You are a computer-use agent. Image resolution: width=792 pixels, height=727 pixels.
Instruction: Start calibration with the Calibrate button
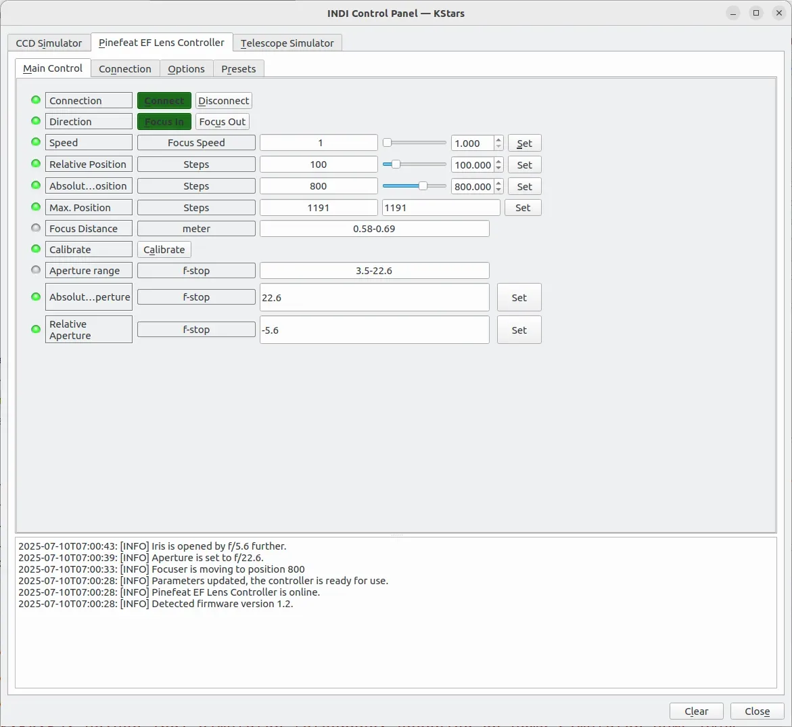164,250
